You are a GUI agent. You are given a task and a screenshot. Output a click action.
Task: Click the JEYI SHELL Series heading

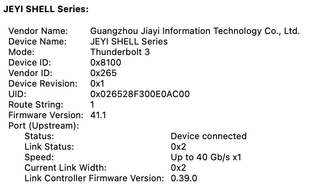tap(46, 9)
